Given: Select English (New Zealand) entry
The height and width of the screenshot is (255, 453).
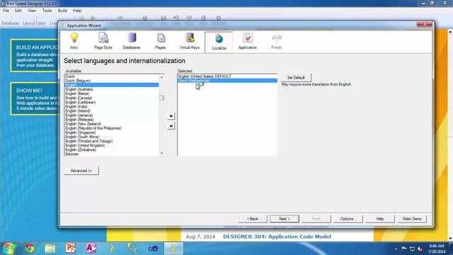Looking at the screenshot, I should coord(112,124).
